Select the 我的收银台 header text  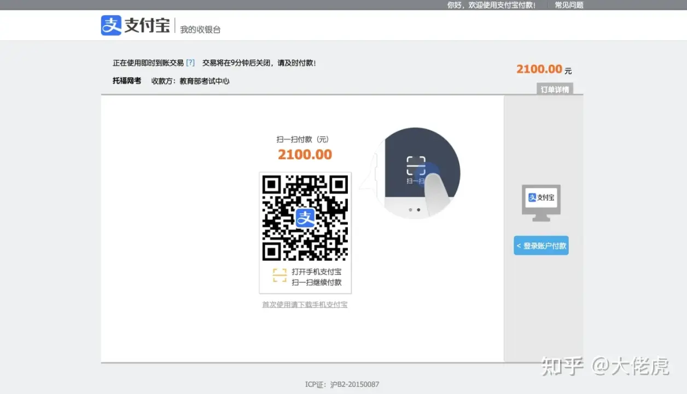(200, 30)
